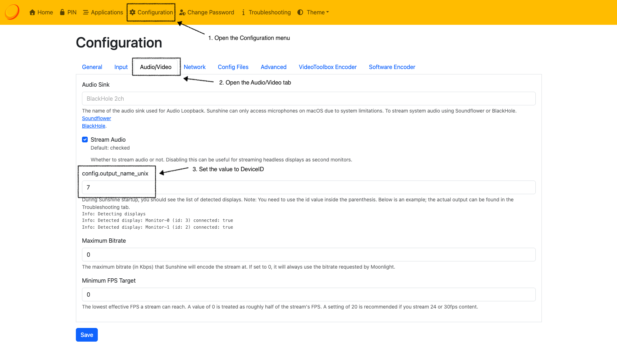Open the BlackHole link

click(93, 125)
